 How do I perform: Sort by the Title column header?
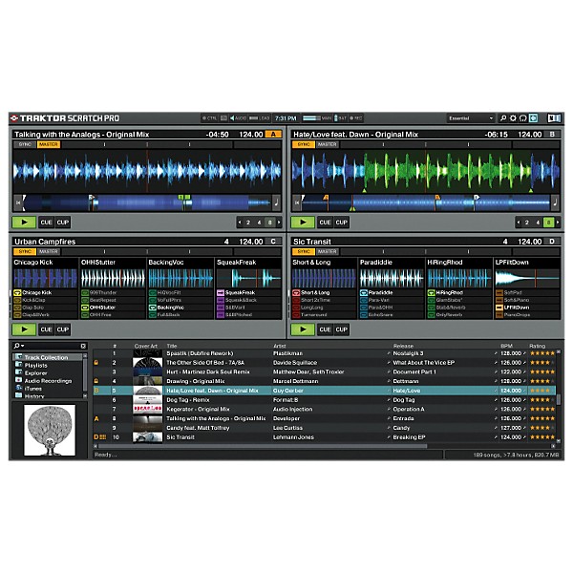(172, 346)
